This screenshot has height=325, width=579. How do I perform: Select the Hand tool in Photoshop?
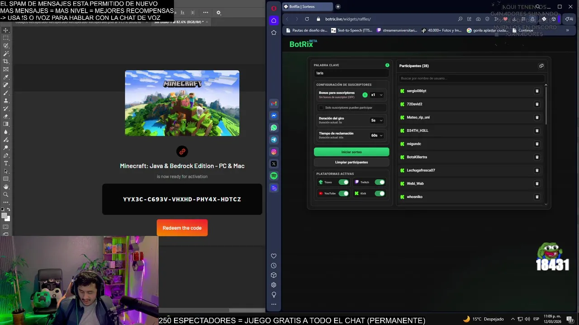(6, 186)
